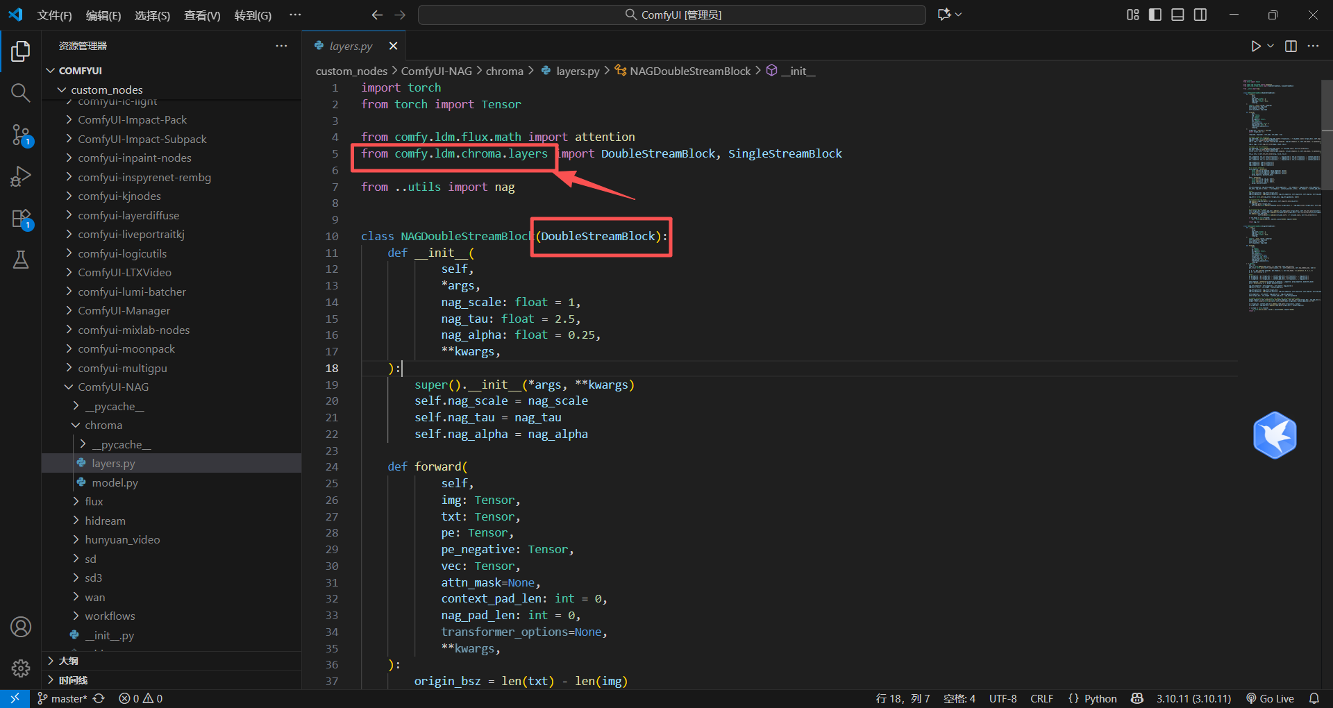Click Customize Layout icon
This screenshot has width=1333, height=708.
1133,15
